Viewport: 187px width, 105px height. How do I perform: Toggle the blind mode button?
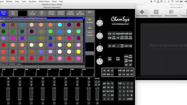coord(108,74)
